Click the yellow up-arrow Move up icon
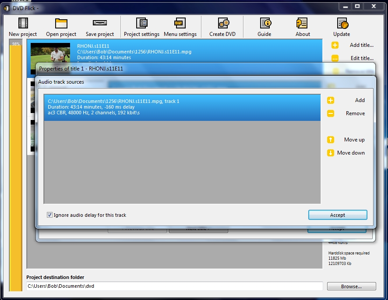The image size is (388, 300). tap(331, 140)
